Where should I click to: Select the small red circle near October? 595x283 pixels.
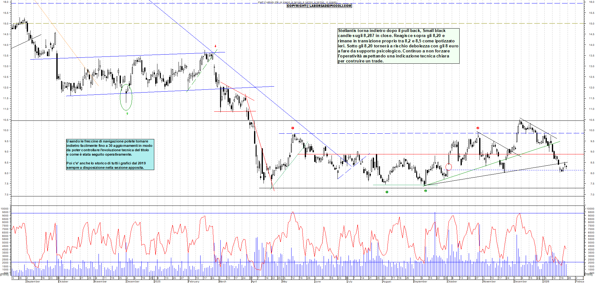[449, 167]
